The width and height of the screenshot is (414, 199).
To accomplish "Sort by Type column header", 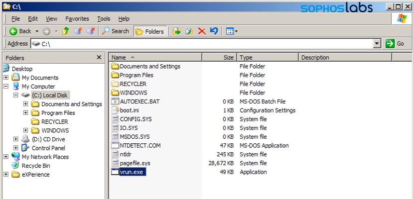I will pos(268,57).
